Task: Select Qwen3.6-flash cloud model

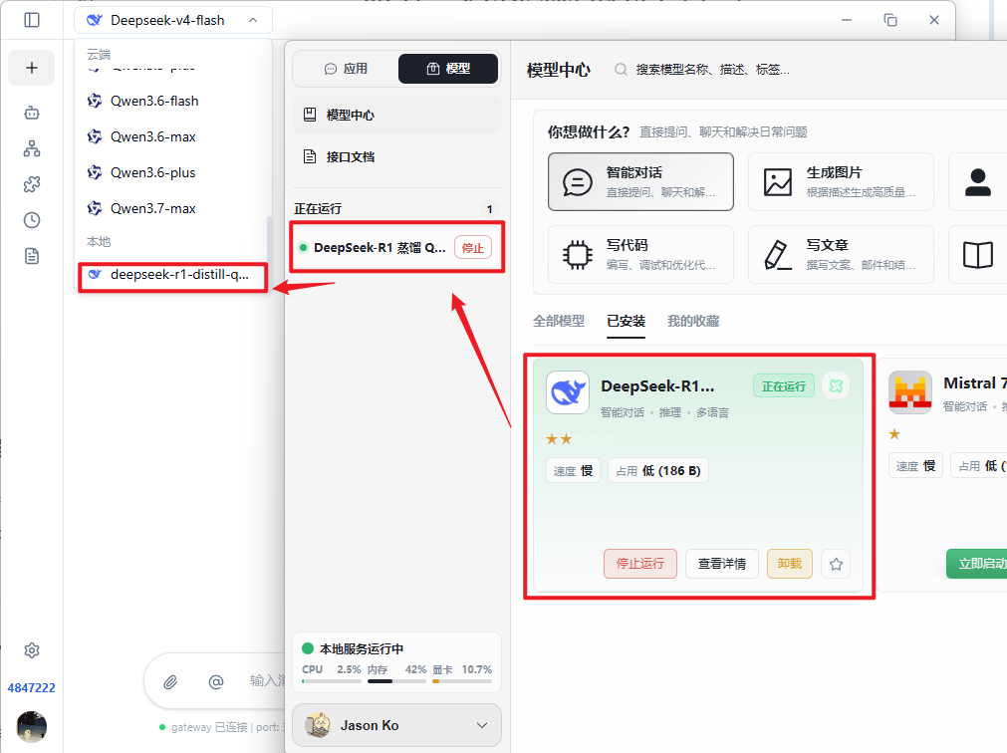Action: point(171,101)
